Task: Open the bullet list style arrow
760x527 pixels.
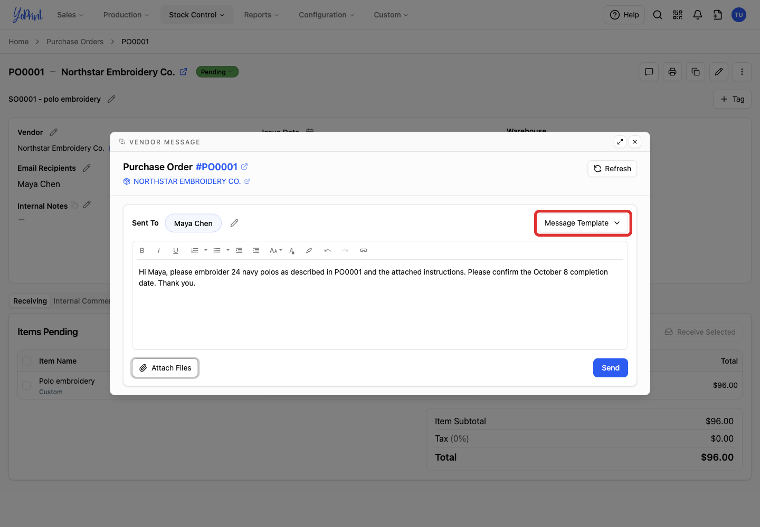Action: click(228, 250)
